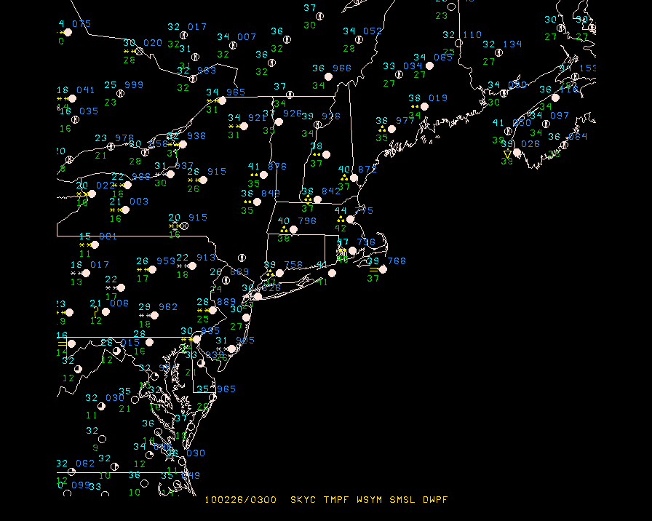Click the station circle beside pressure 019
The width and height of the screenshot is (652, 521).
coord(424,106)
